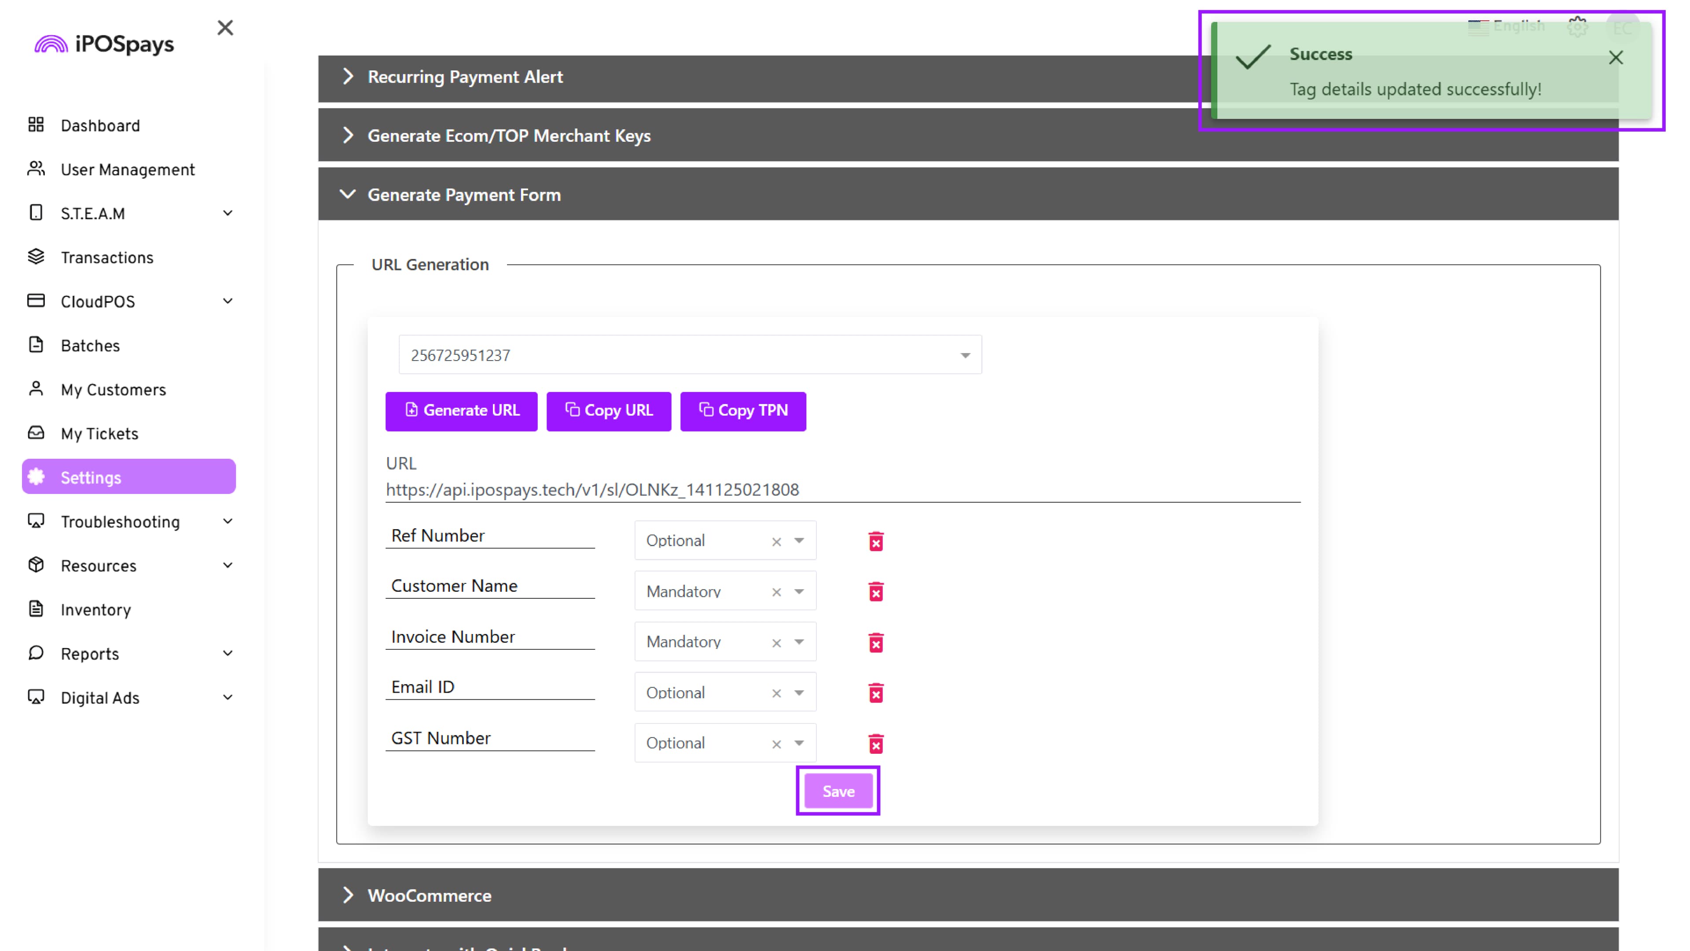Clear the Email ID Optional selection

pyautogui.click(x=776, y=693)
